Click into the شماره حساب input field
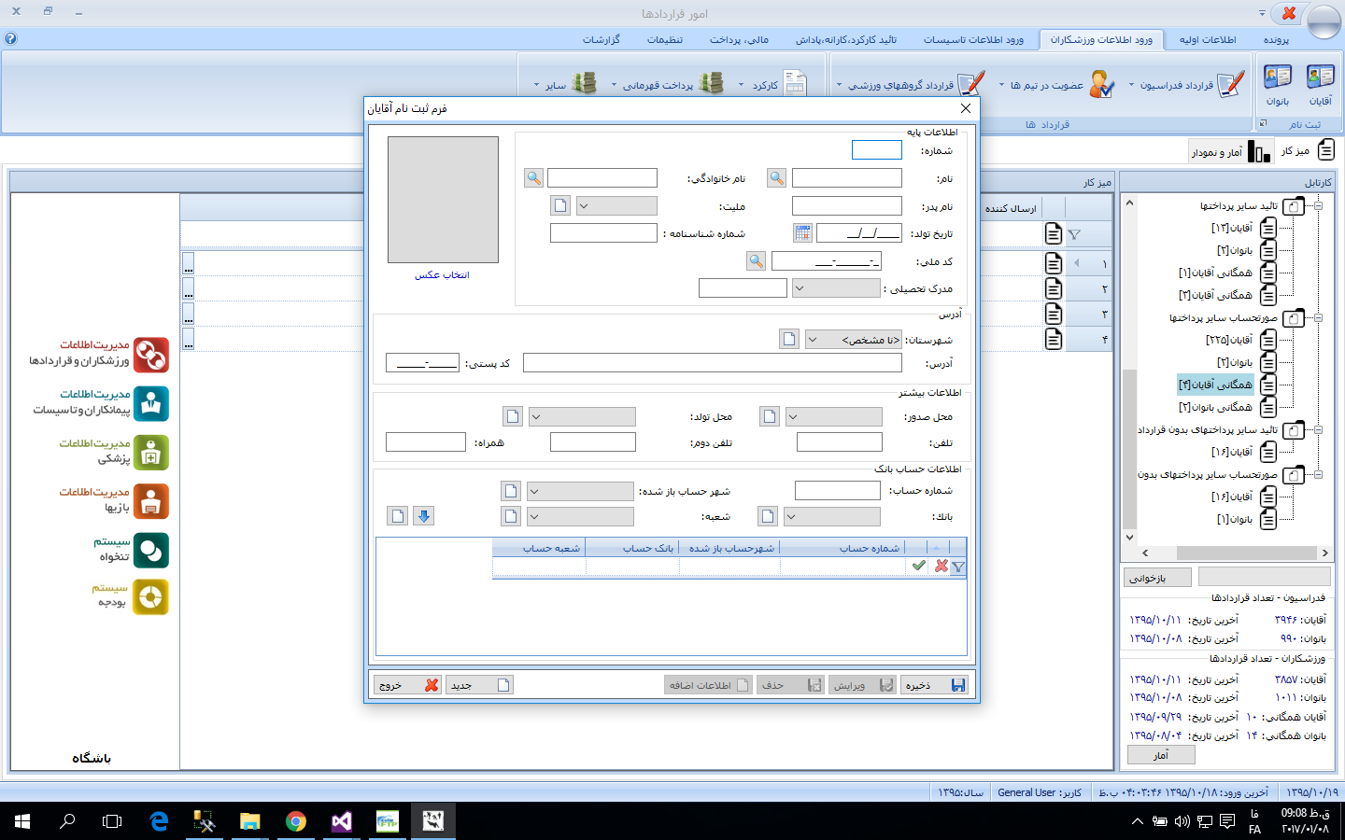1345x840 pixels. pos(837,491)
